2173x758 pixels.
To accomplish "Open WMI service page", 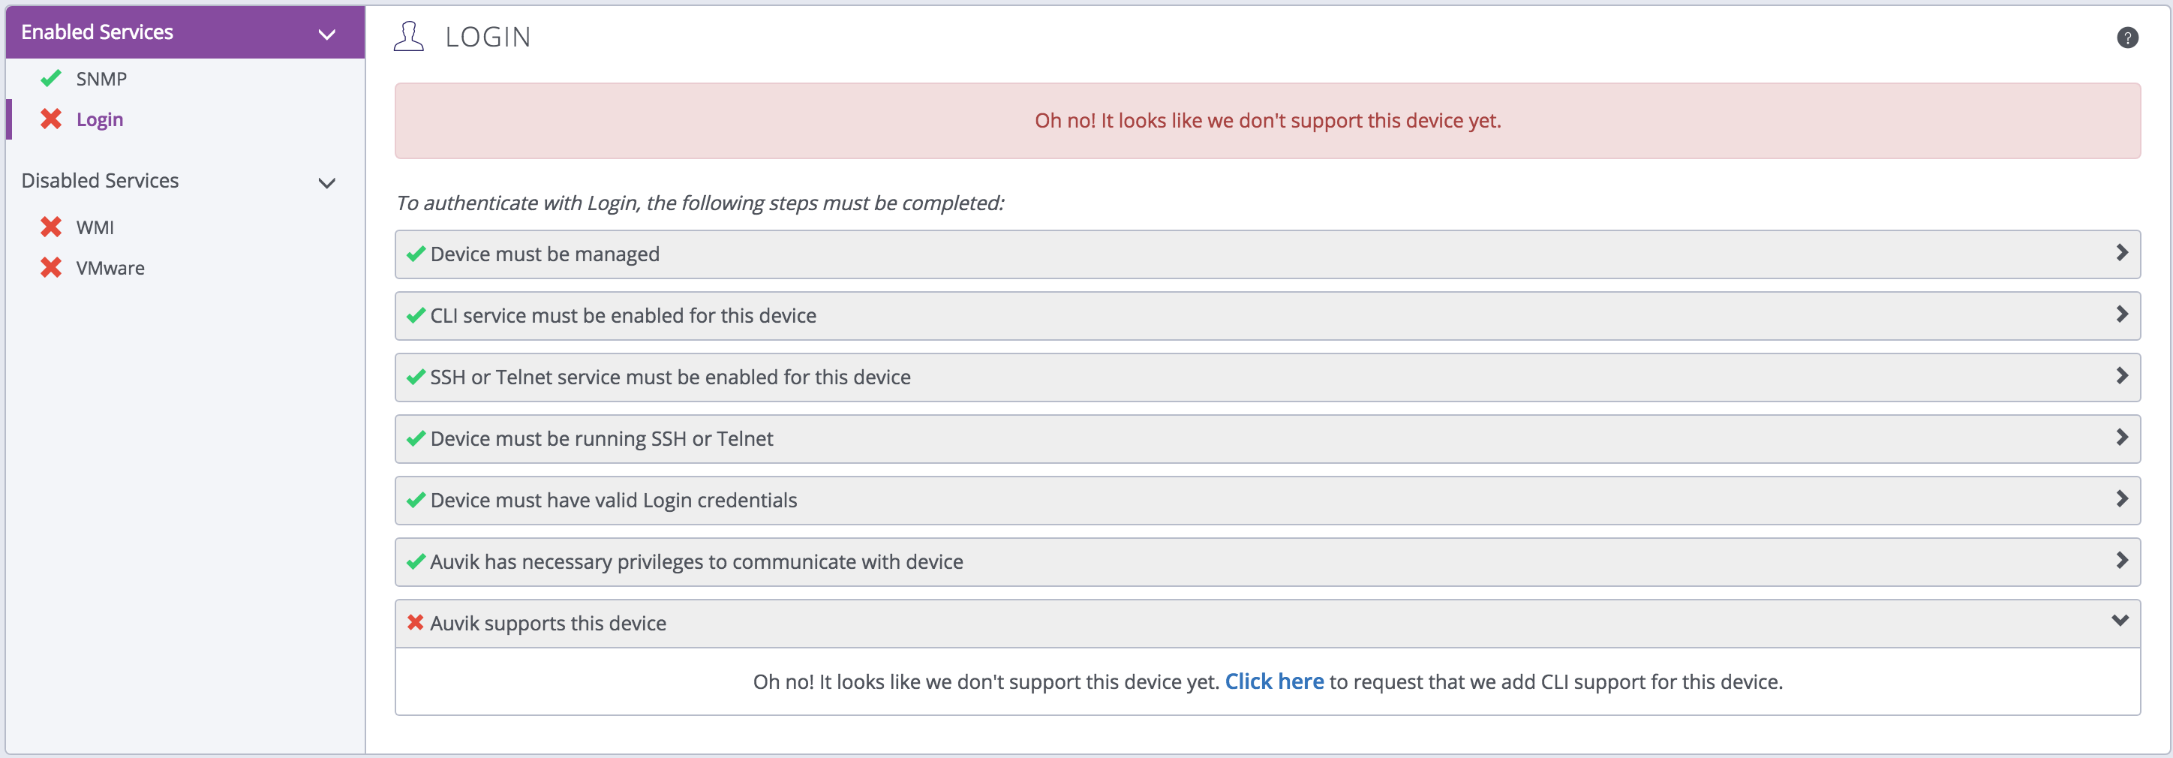I will pos(95,227).
